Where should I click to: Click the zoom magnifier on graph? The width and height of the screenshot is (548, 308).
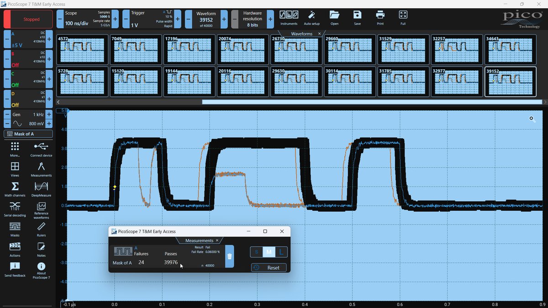pos(532,119)
